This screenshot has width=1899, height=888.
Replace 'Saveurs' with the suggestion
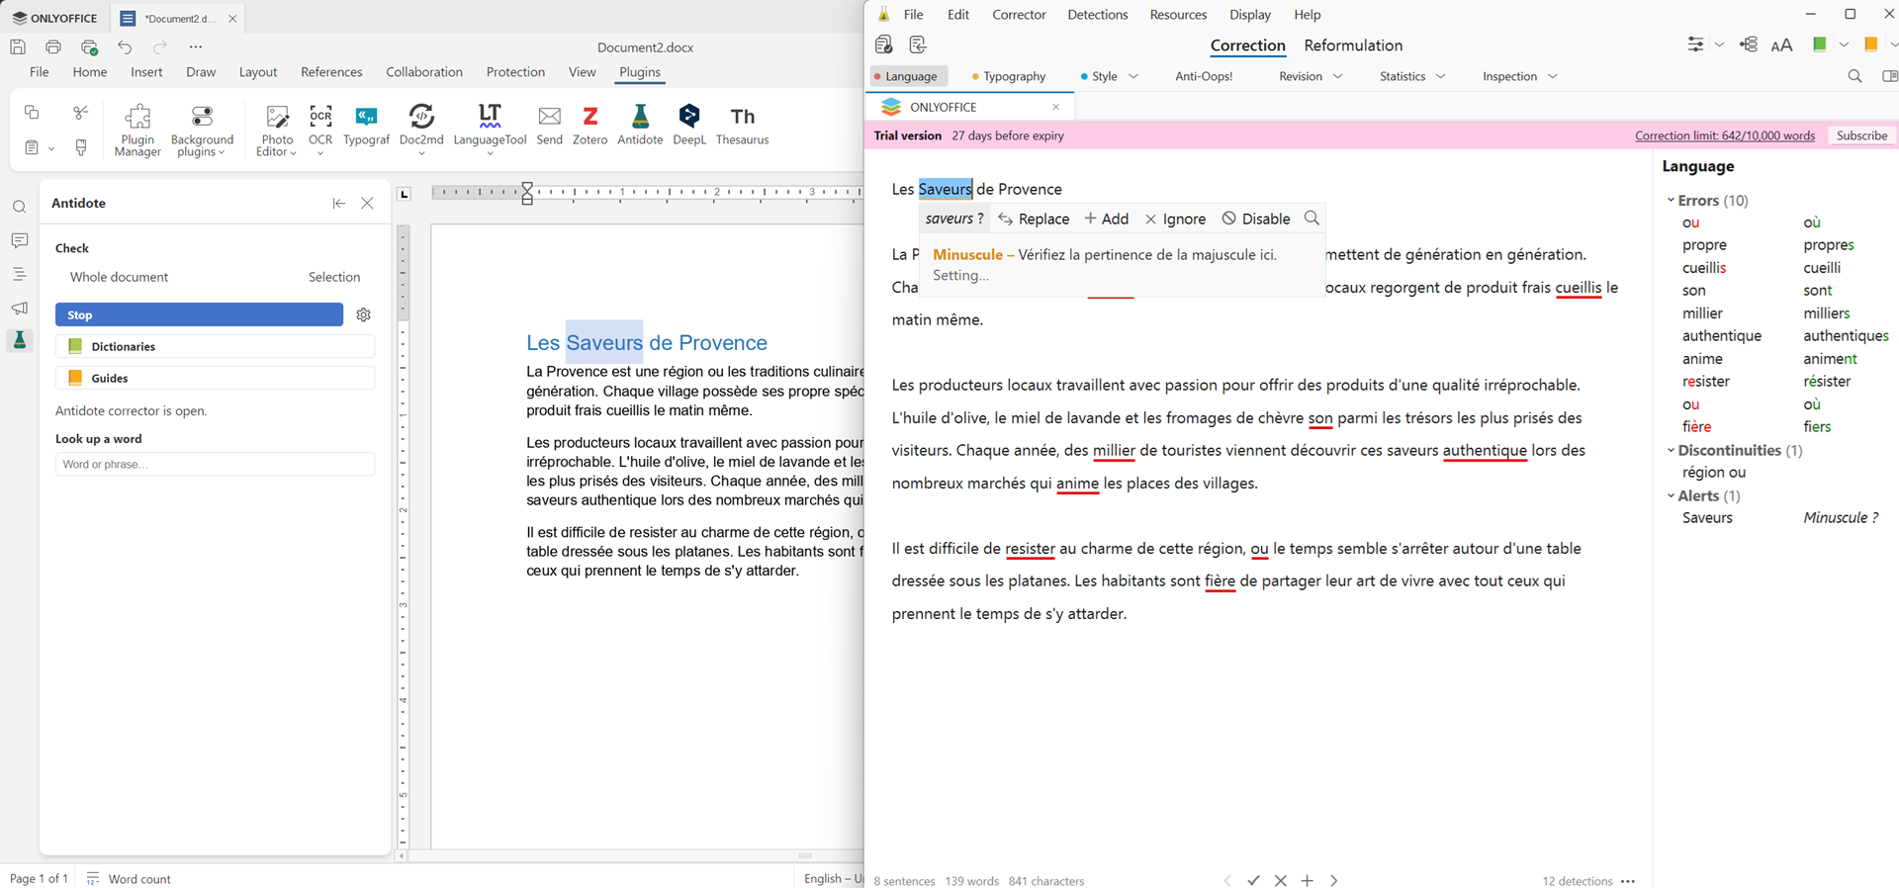coord(1034,219)
